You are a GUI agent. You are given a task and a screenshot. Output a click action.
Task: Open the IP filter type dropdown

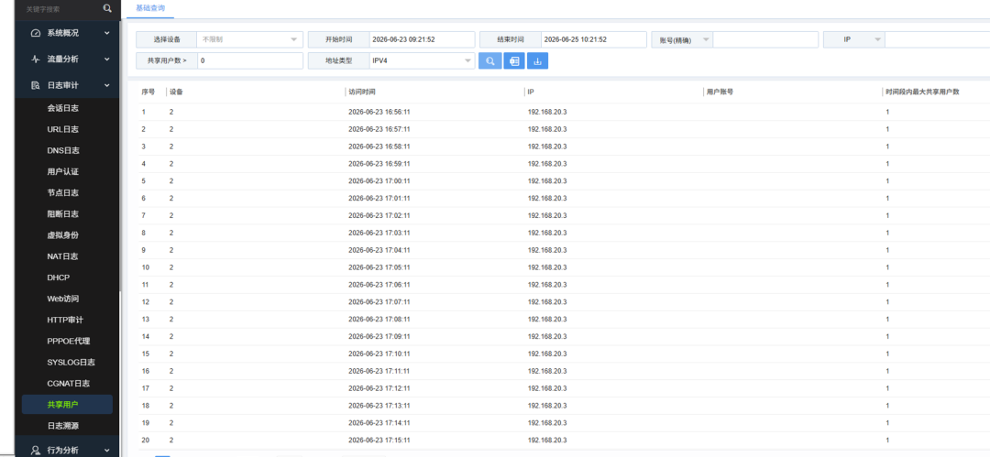pyautogui.click(x=854, y=39)
